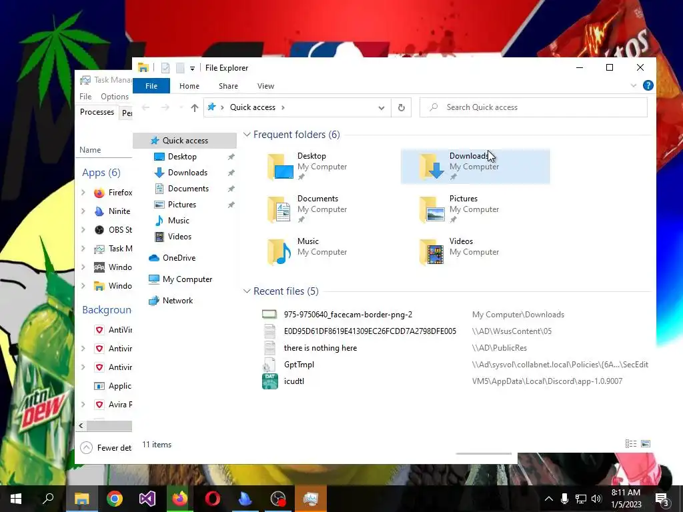Open the Options menu in Task Manager
683x512 pixels.
115,96
